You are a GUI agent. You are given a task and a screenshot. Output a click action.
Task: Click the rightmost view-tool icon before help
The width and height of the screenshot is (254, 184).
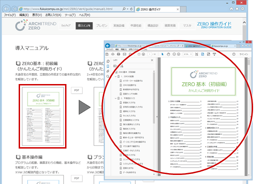pos(214,54)
